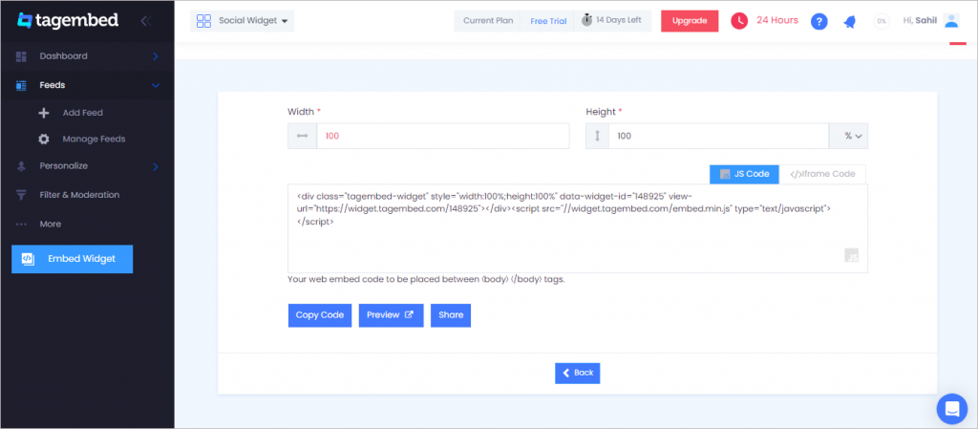Click the external-link icon on Preview button

click(x=409, y=315)
